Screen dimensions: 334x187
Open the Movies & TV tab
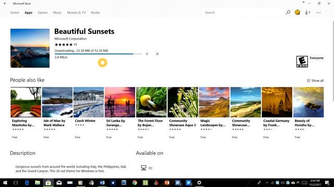pyautogui.click(x=76, y=12)
